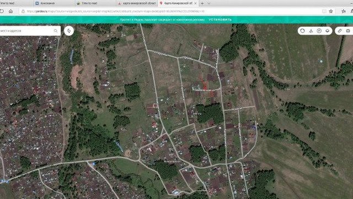The width and height of the screenshot is (353, 199).
Task: Go to the browser home page icon
Action: pos(10,11)
